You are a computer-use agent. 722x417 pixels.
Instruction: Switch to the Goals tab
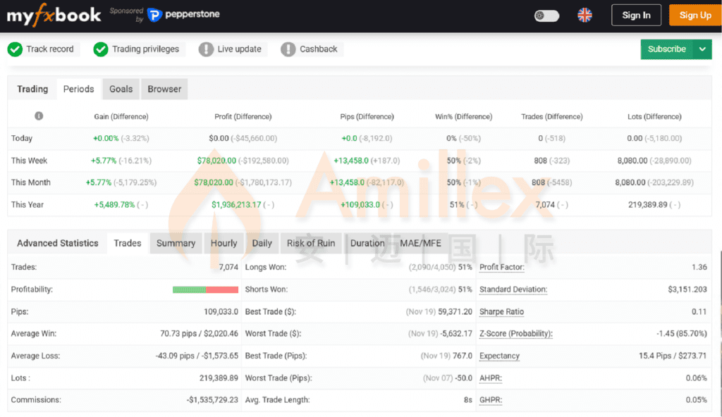tap(121, 89)
